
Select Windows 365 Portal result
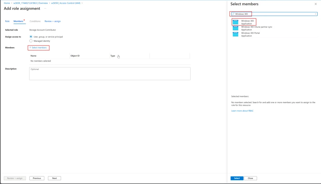point(250,34)
